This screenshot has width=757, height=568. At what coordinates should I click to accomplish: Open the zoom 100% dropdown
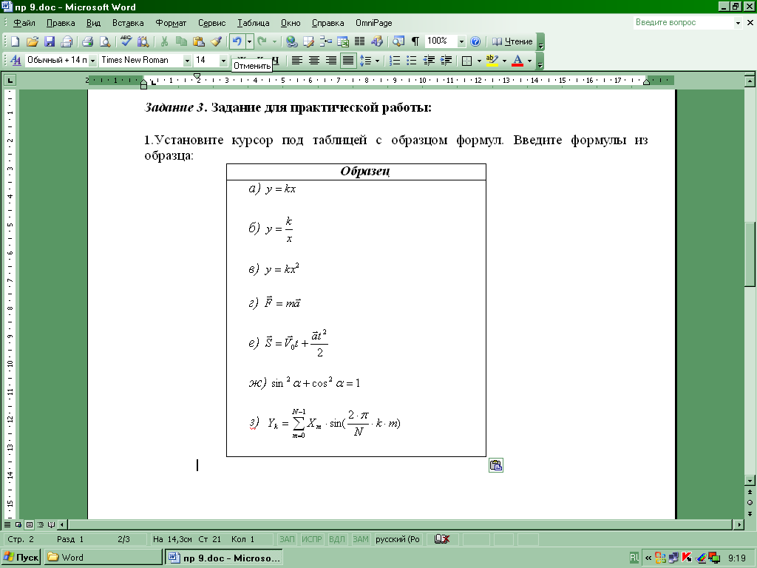pyautogui.click(x=461, y=41)
